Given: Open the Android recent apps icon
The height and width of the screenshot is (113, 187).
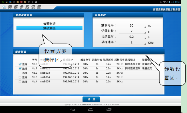Looking at the screenshot, I should (x=109, y=110).
